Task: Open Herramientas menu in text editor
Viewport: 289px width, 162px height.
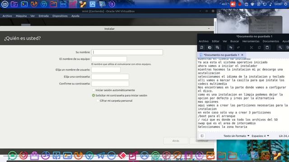Action: coord(251,41)
